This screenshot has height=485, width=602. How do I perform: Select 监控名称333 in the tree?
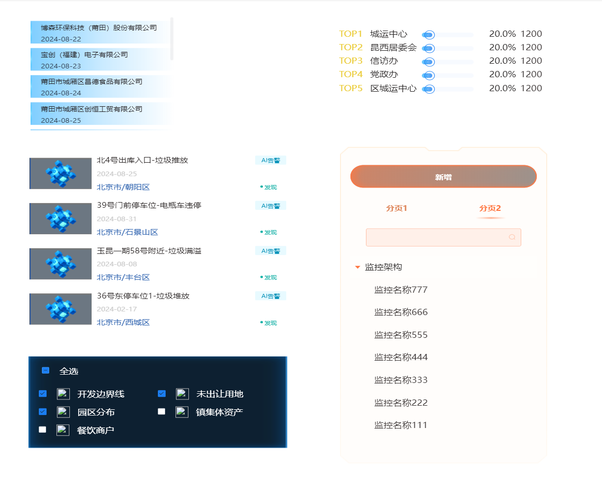tap(401, 380)
